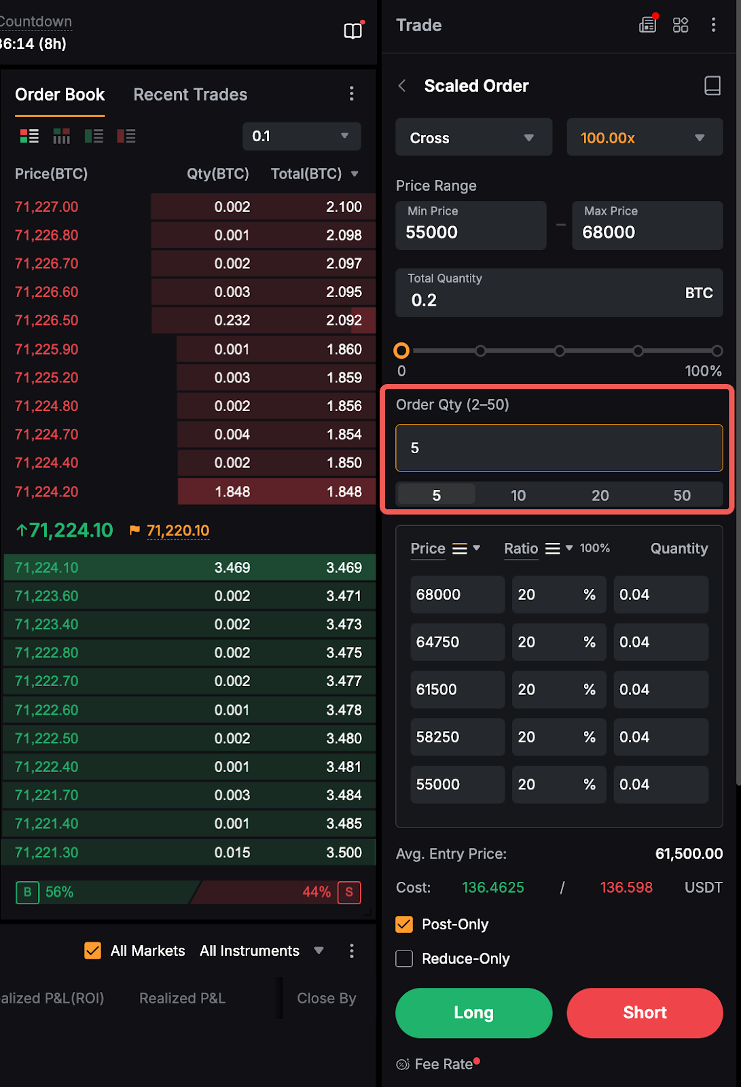Enable the Reduce-Only checkbox
Viewport: 741px width, 1087px height.
[x=404, y=959]
